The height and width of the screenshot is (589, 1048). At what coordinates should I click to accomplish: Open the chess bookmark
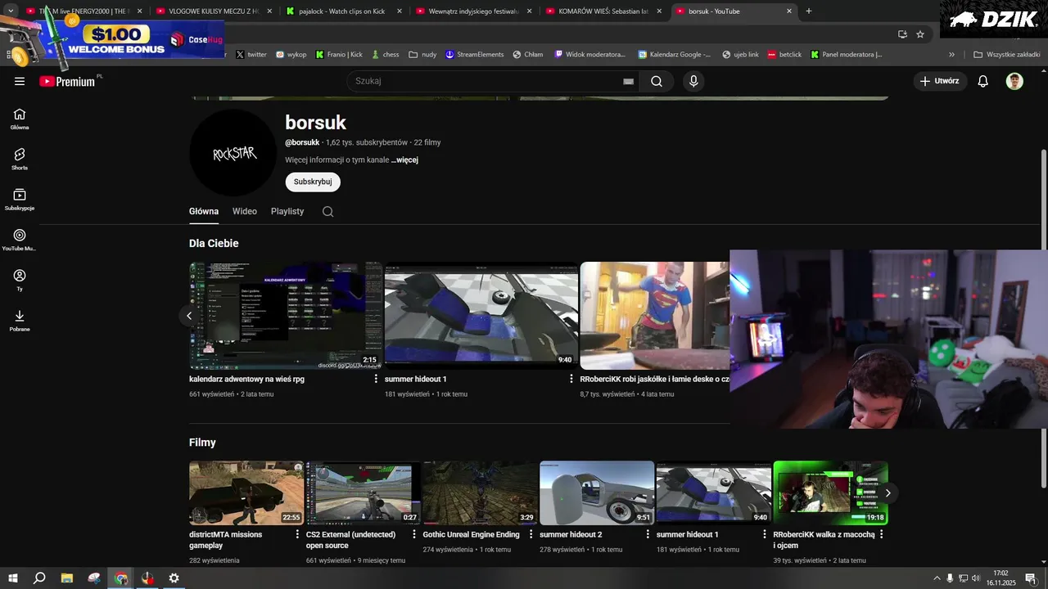tap(386, 55)
